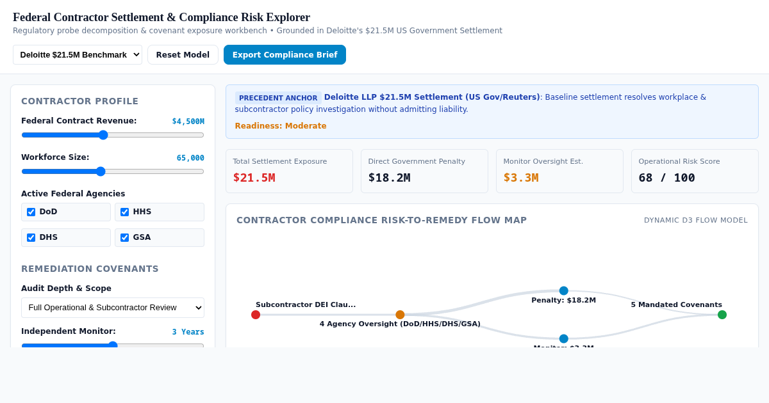Screen dimensions: 769x403
Task: Click the PRECEDENT ANCHOR badge
Action: click(278, 98)
